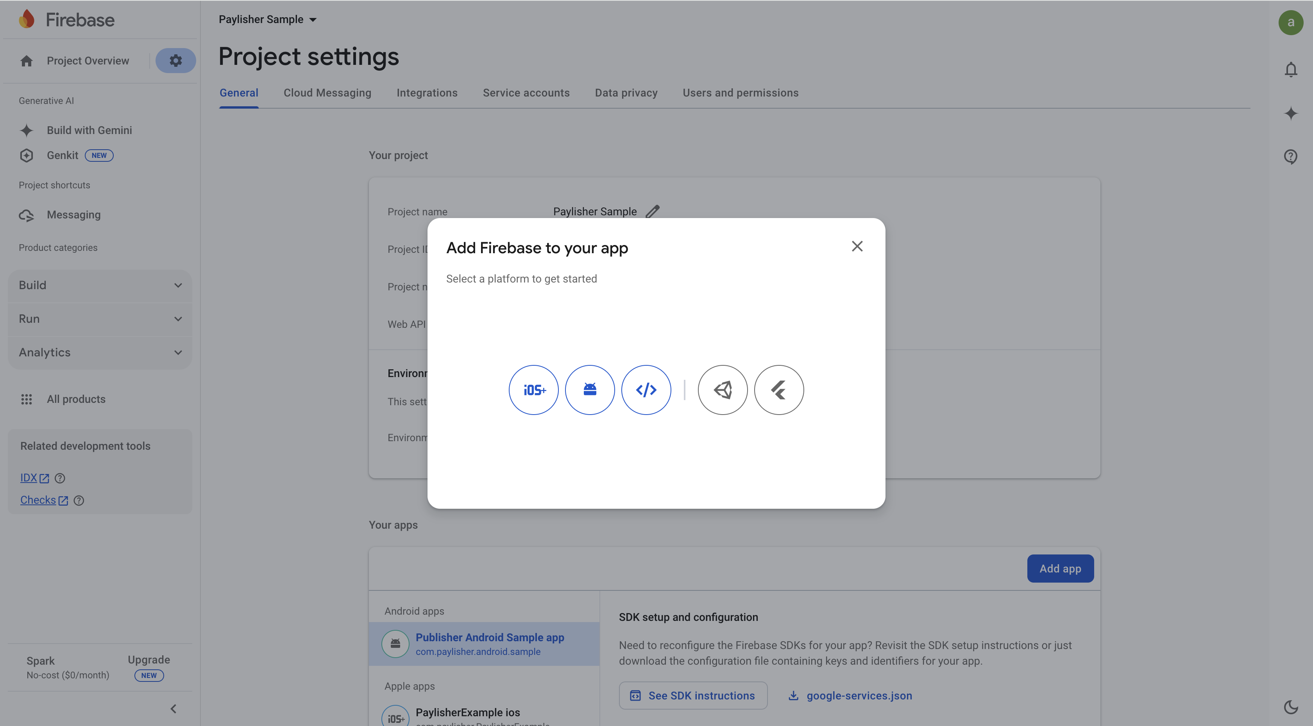
Task: Open Gemini sparkle icon in right rail
Action: pyautogui.click(x=1291, y=113)
